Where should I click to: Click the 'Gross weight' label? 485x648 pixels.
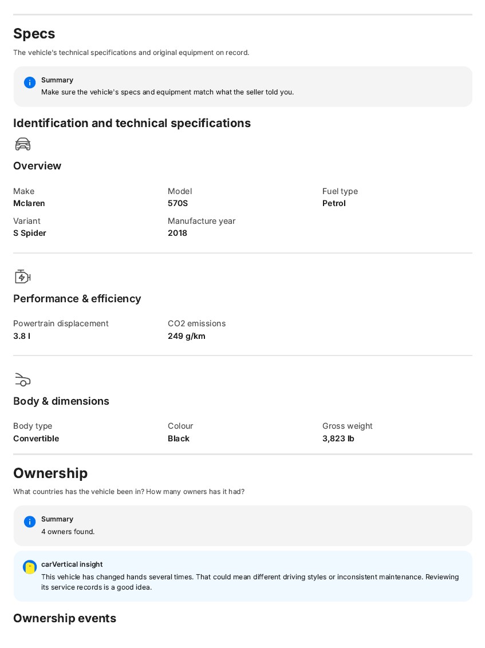pos(348,426)
